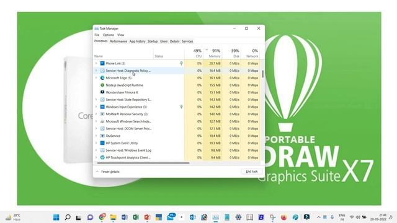
Task: Sort by the Status column header
Action: (169, 53)
